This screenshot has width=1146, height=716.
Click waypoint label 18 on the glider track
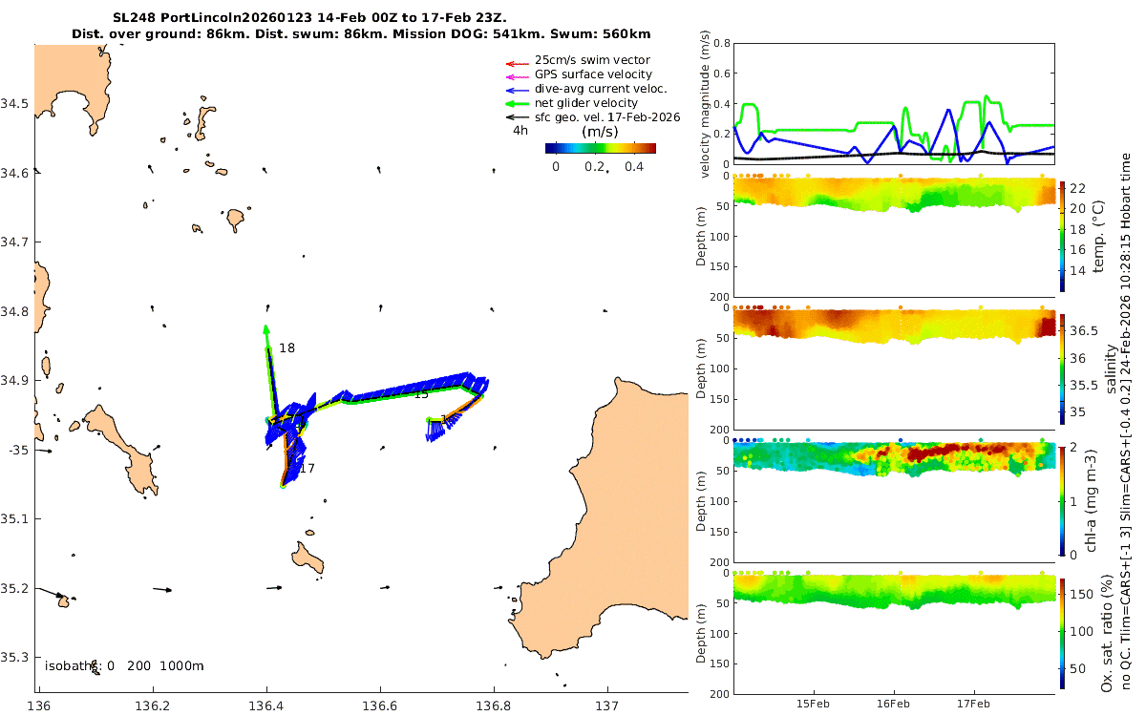pyautogui.click(x=286, y=348)
